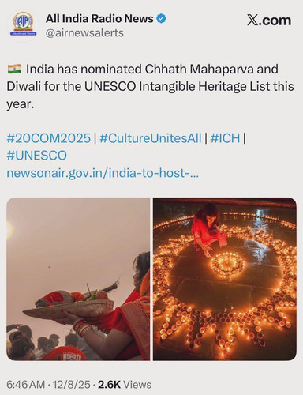Open the X.com logo
This screenshot has height=395, width=303.
[269, 21]
